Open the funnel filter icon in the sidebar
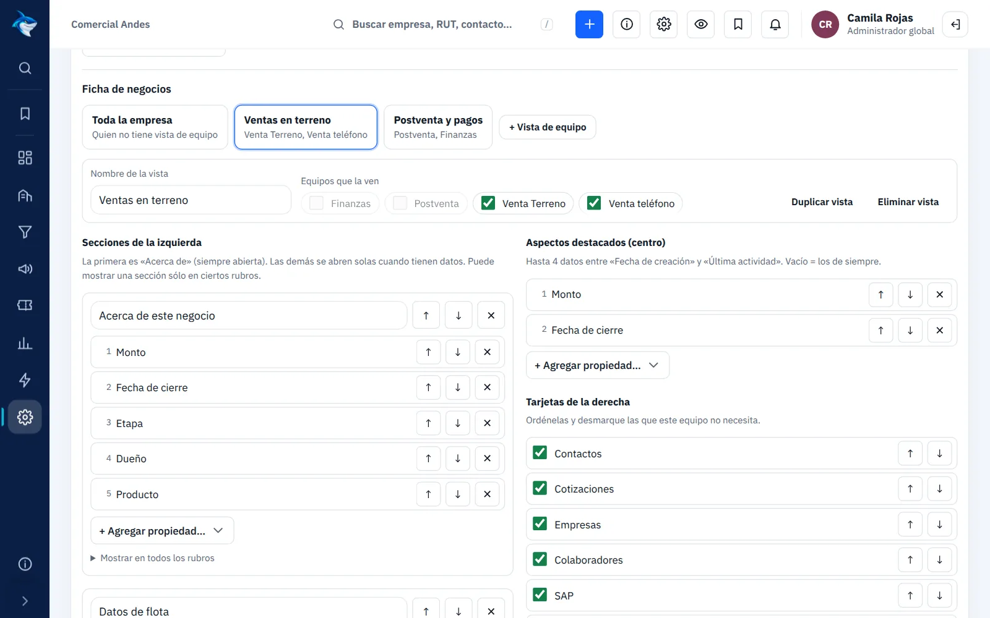Screen dimensions: 990x618 coord(25,232)
